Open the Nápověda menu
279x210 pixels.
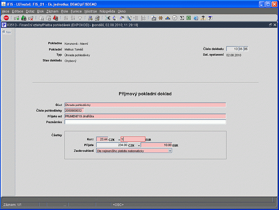click(x=107, y=12)
